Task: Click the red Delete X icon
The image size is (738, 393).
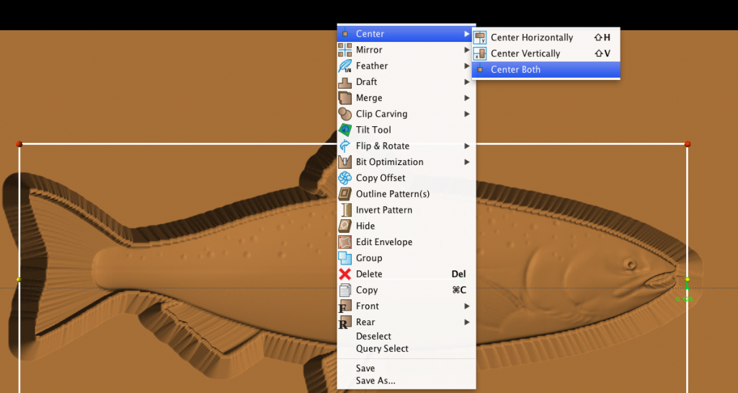Action: tap(345, 274)
